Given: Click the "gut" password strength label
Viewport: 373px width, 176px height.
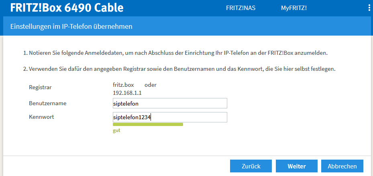Looking at the screenshot, I should coord(116,130).
